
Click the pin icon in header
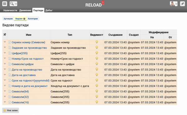[182, 4]
